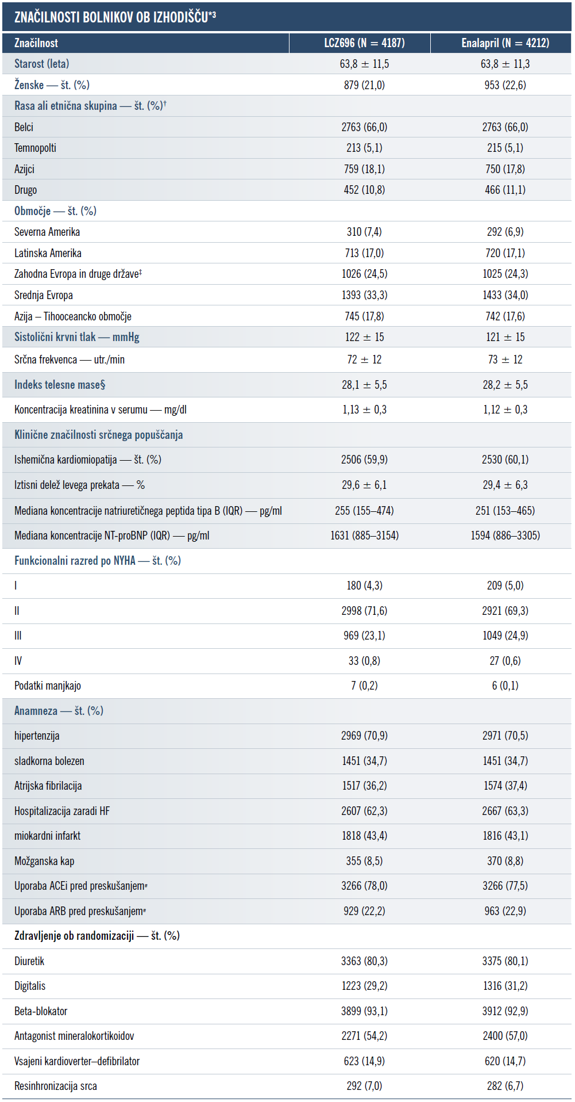
Task: Click the 'Indeks telesne mase' row label
Action: [60, 385]
